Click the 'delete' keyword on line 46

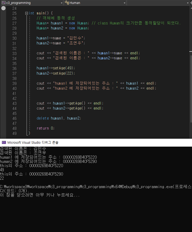tap(43, 118)
